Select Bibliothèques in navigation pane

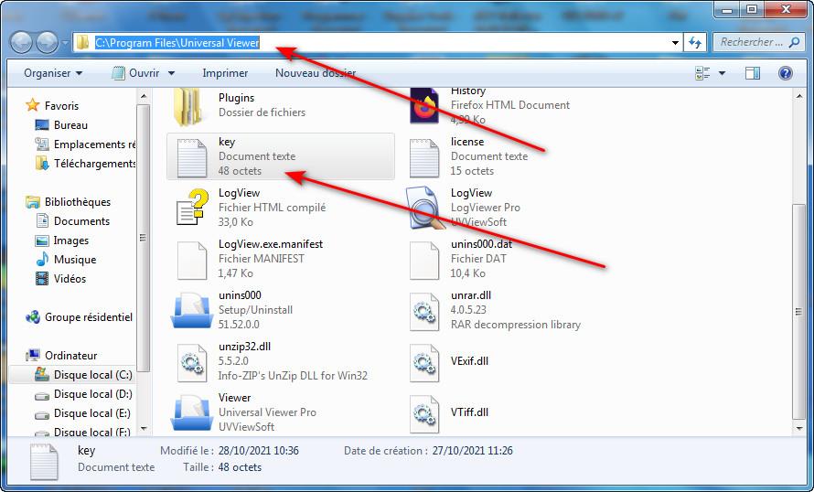click(x=68, y=202)
